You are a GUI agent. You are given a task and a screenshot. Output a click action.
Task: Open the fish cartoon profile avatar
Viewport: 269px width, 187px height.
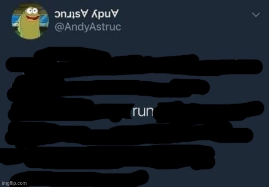pos(30,21)
